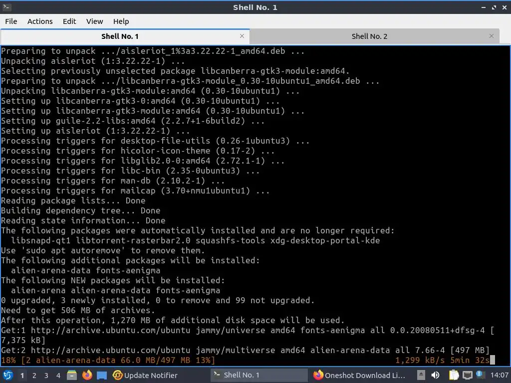
Task: Open the Help menu
Action: click(121, 21)
